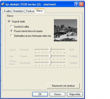Image resolution: width=110 pixels, height=99 pixels.
Task: Click the Jas brightness slider handle
Action: tap(50, 56)
